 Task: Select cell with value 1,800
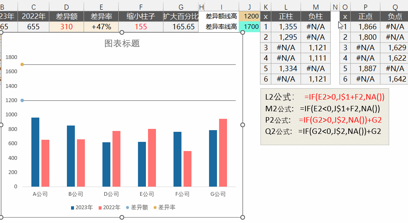tap(365, 37)
